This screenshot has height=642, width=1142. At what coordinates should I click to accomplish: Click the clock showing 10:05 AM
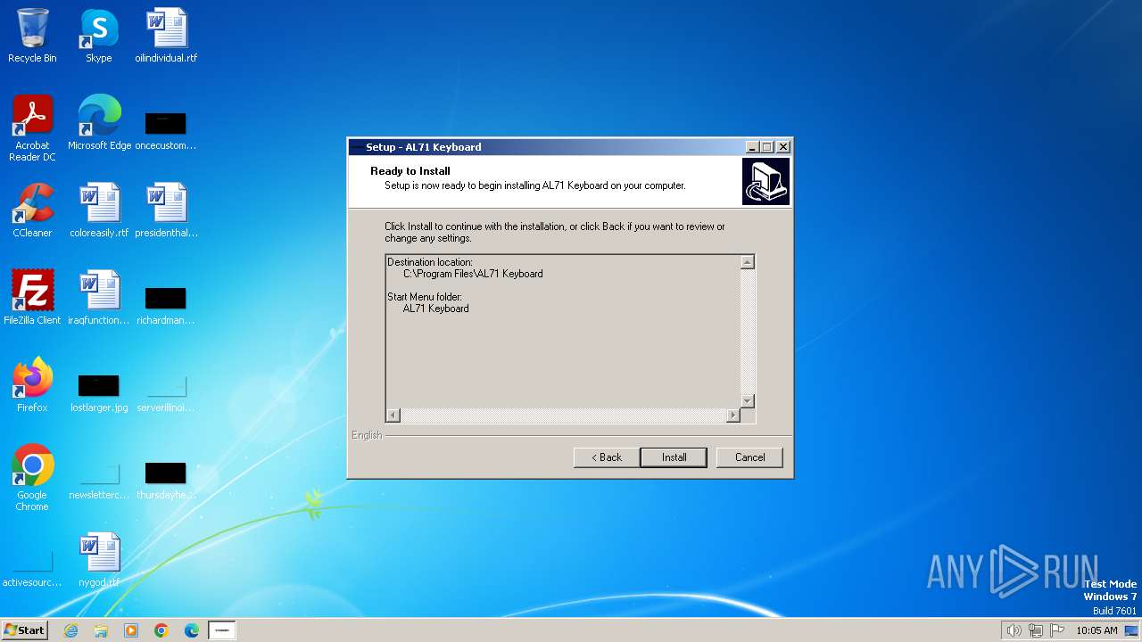click(x=1096, y=630)
